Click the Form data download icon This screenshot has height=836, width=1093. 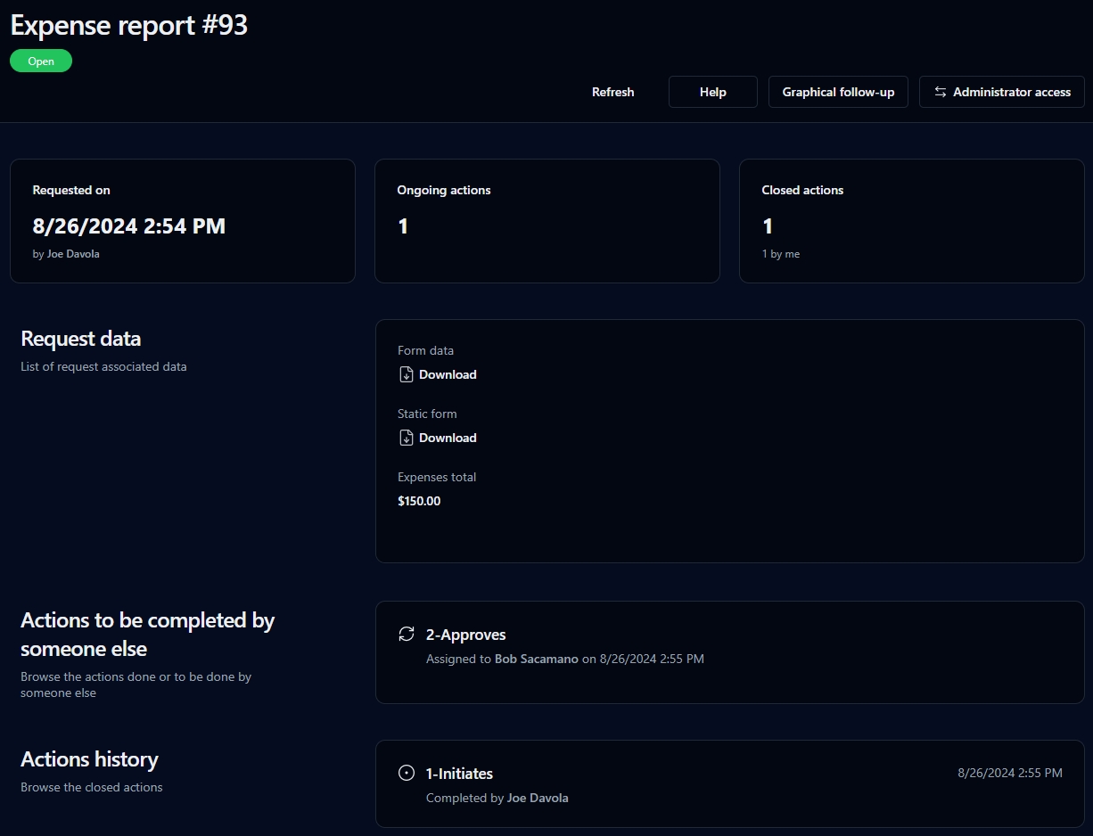tap(406, 374)
